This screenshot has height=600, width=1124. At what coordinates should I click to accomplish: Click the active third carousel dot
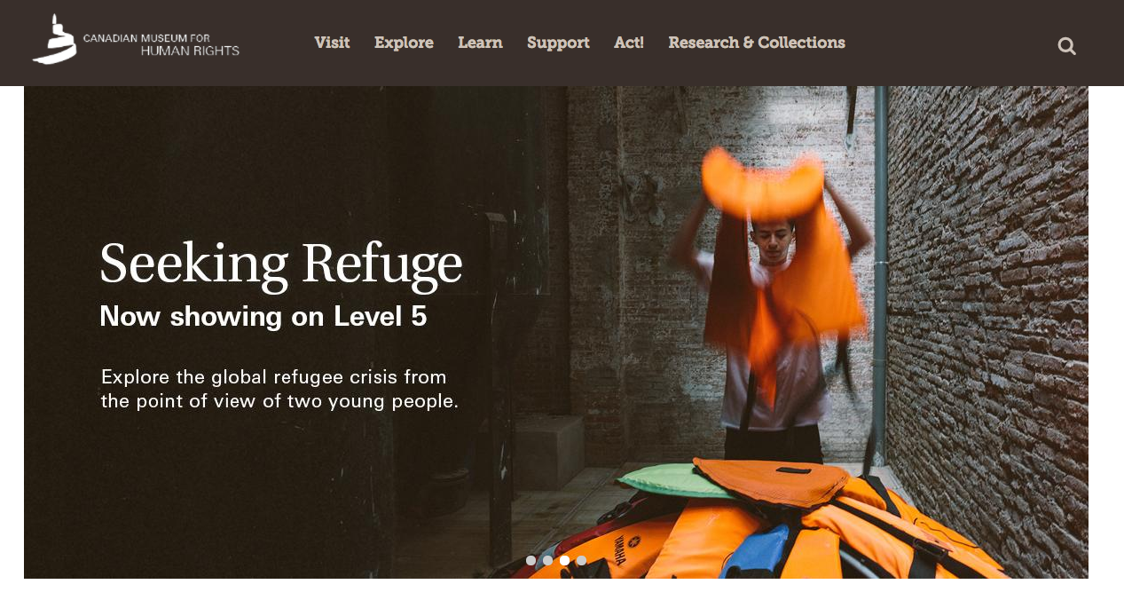pos(564,560)
